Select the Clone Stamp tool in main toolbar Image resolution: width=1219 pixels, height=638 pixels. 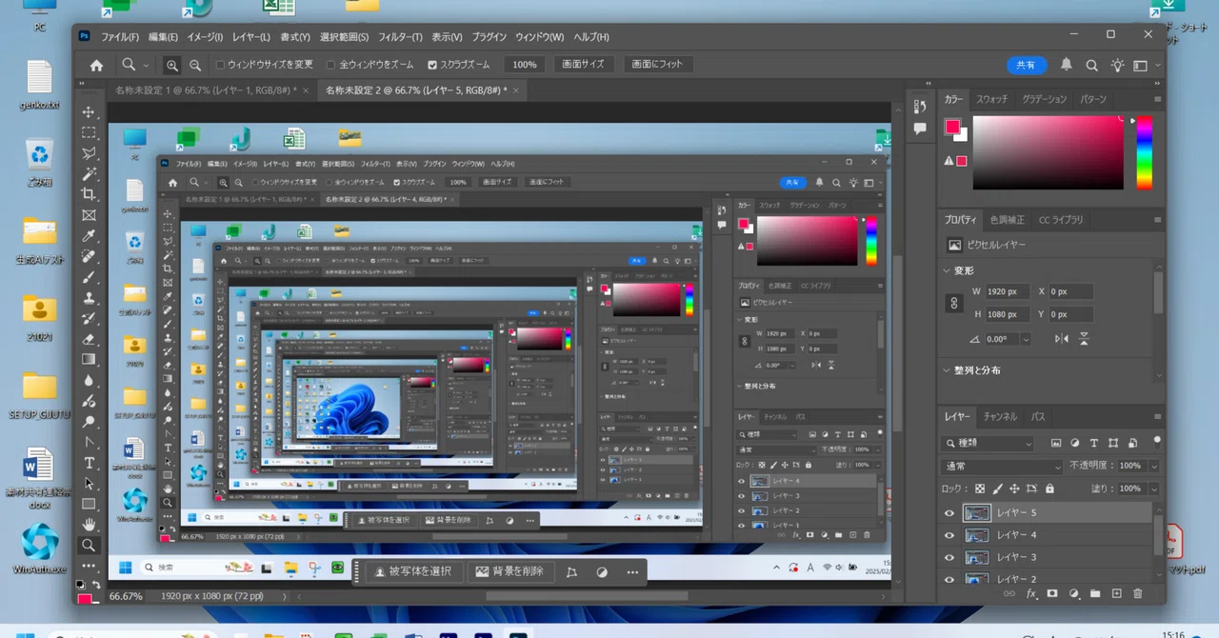click(x=89, y=298)
